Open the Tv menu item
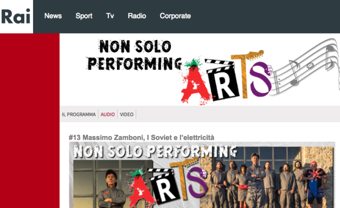The width and height of the screenshot is (340, 208). click(110, 16)
